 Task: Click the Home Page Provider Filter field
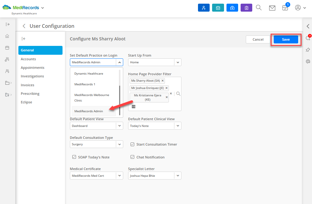point(154,94)
